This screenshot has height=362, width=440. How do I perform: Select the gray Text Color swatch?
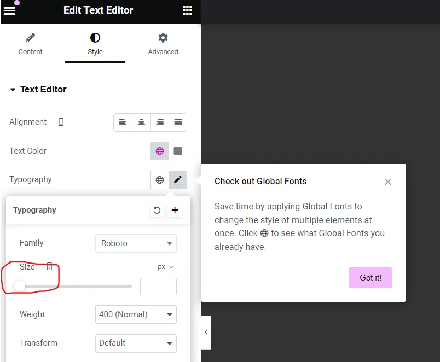[178, 151]
